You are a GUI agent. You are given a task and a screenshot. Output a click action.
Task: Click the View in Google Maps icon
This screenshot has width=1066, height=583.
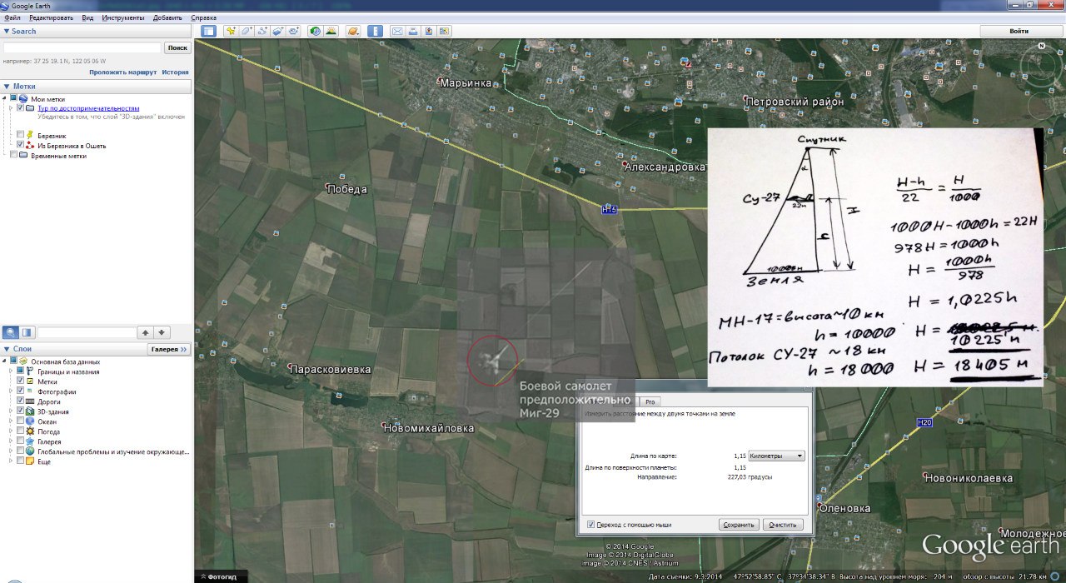(x=444, y=31)
